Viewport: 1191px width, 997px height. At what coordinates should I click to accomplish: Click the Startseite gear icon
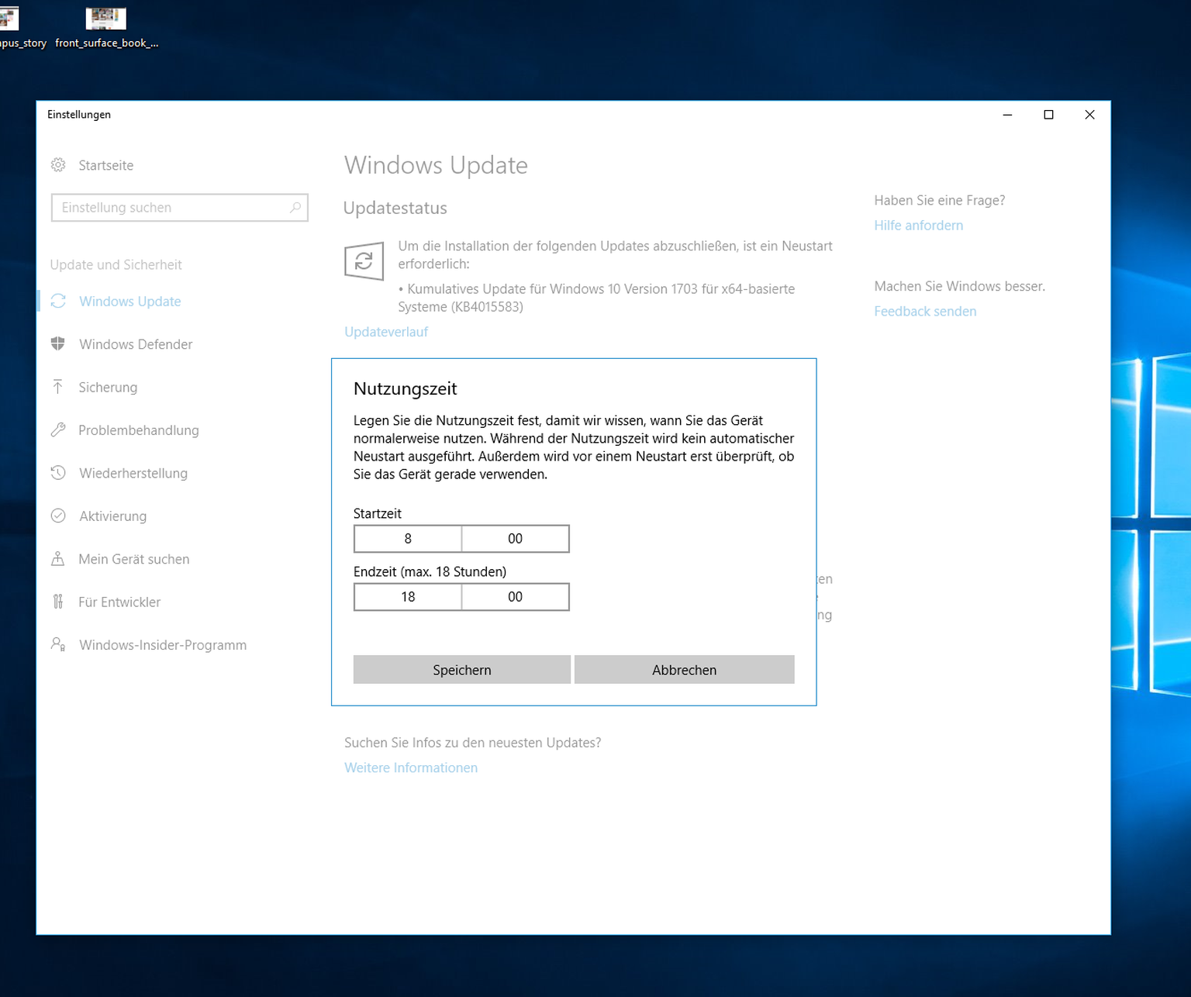click(58, 165)
